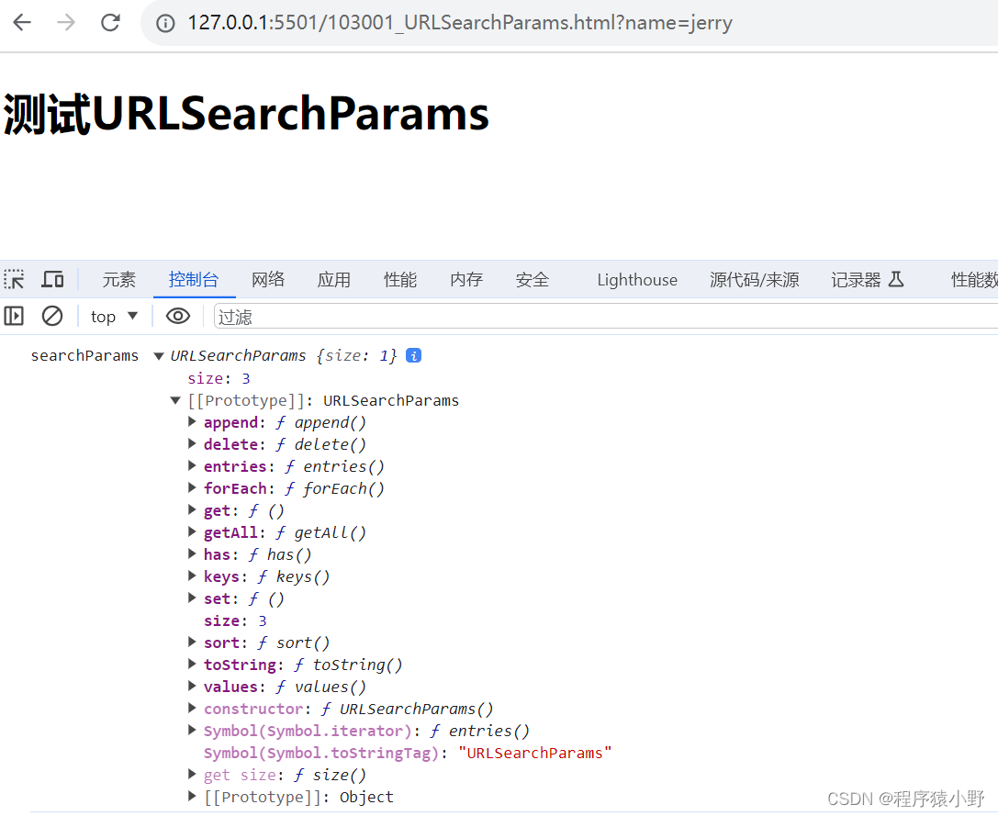Expand the append function entry
Screen dimensions: 998x816
(x=192, y=422)
